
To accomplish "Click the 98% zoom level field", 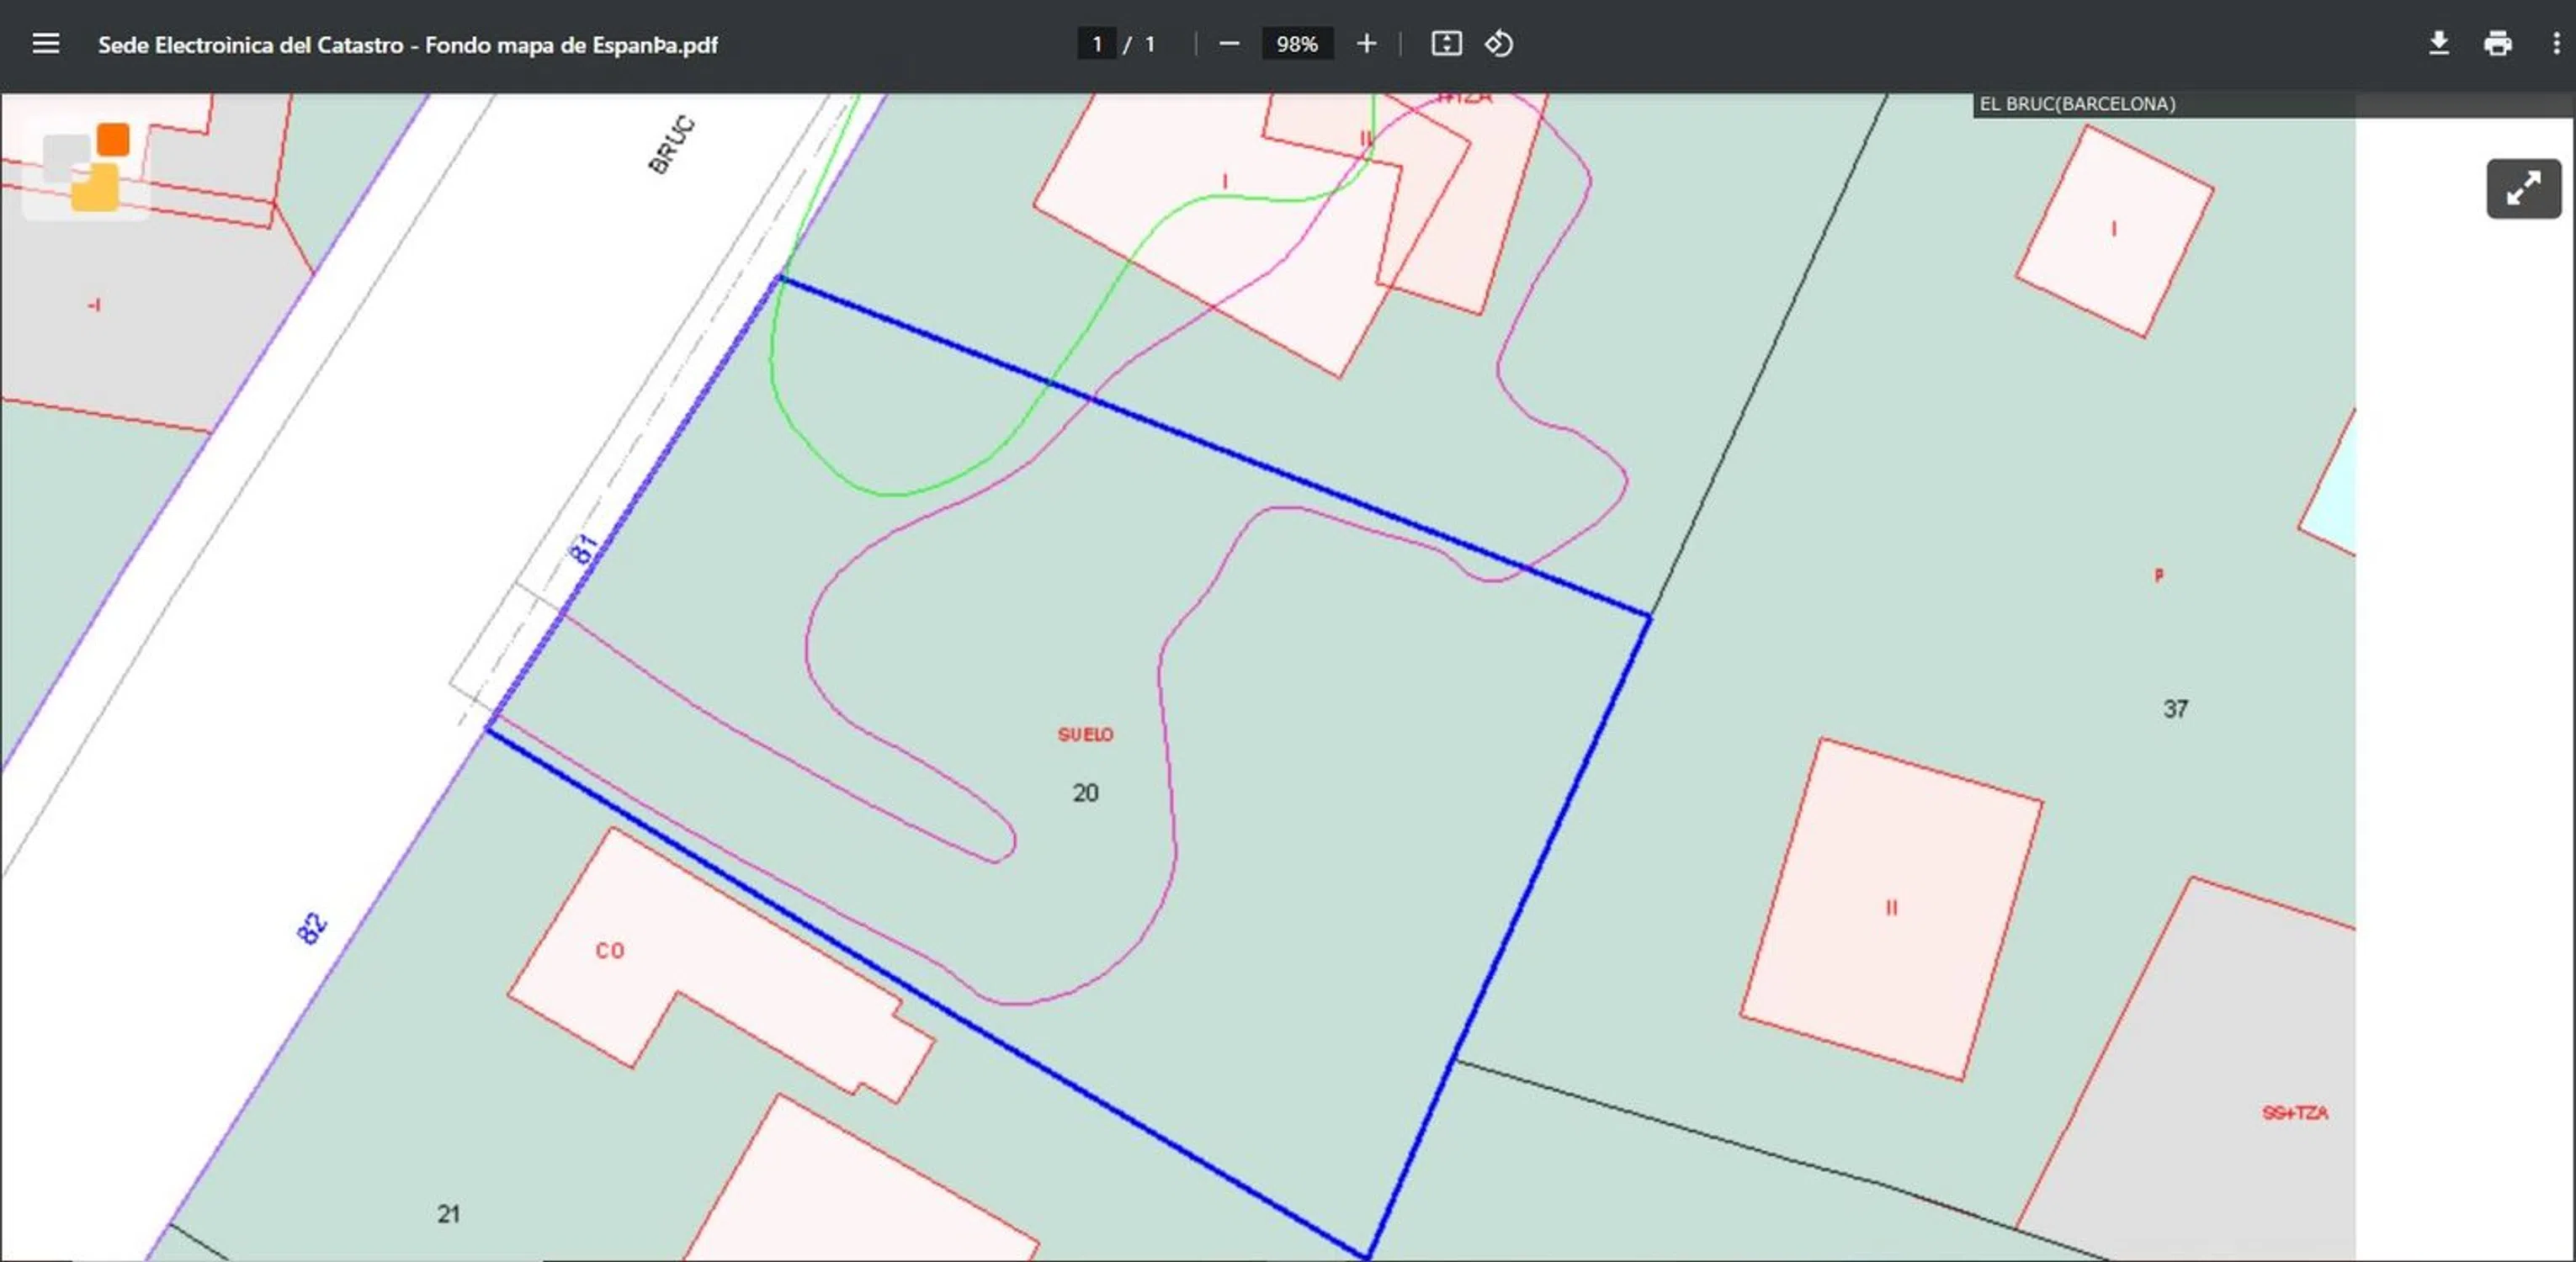I will [1296, 44].
